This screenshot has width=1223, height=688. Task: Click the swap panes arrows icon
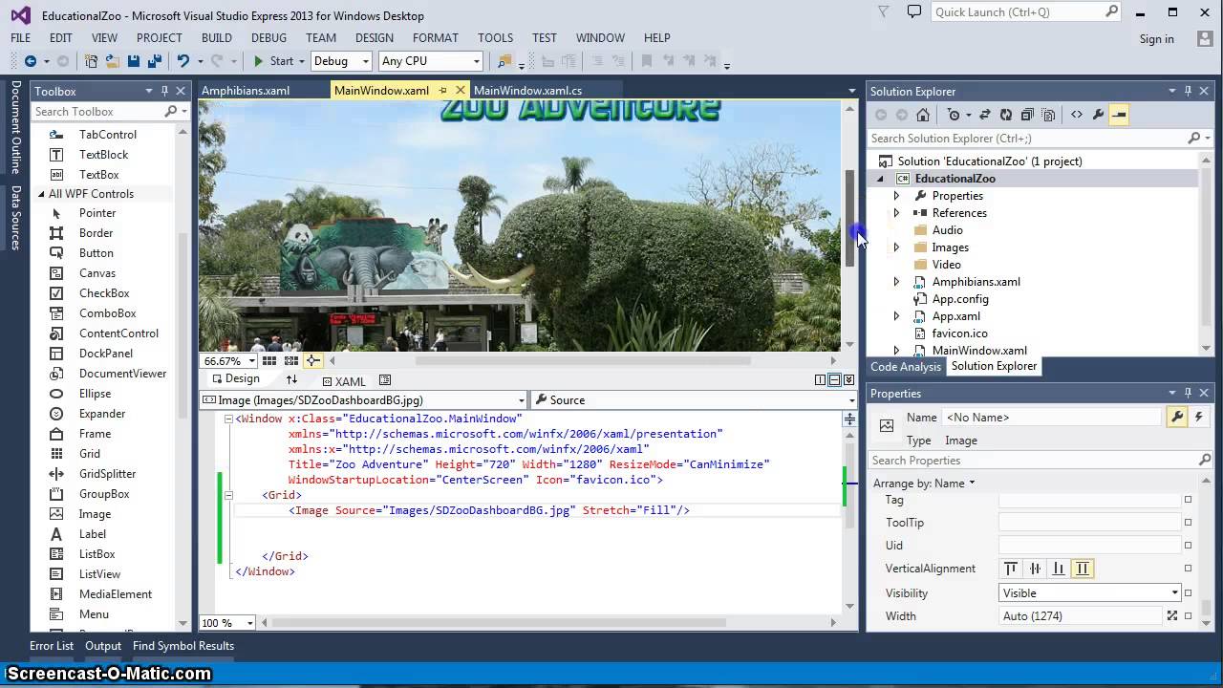(x=291, y=380)
